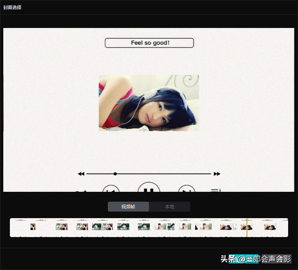Click the progress track right of the knob
Image resolution: width=298 pixels, height=270 pixels.
[165, 174]
